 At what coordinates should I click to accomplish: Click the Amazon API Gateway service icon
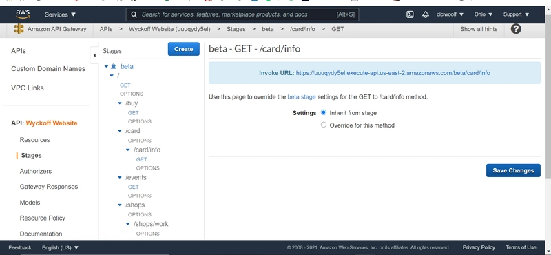pos(19,29)
